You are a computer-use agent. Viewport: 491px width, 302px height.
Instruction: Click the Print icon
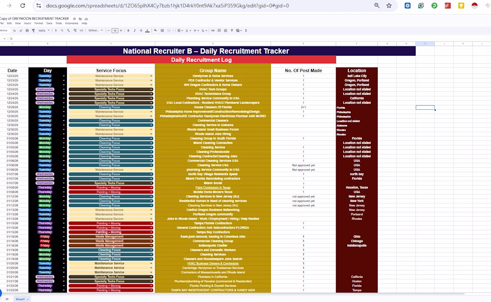point(27,31)
